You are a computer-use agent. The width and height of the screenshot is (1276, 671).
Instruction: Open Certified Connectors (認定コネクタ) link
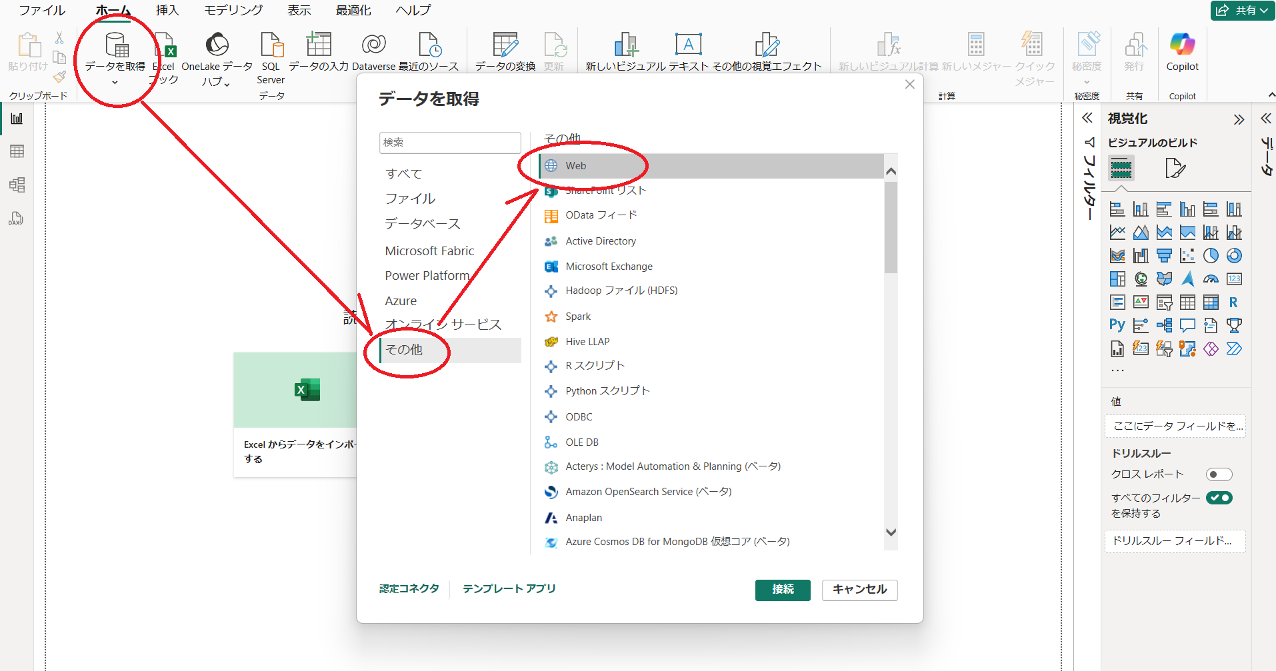pos(409,588)
